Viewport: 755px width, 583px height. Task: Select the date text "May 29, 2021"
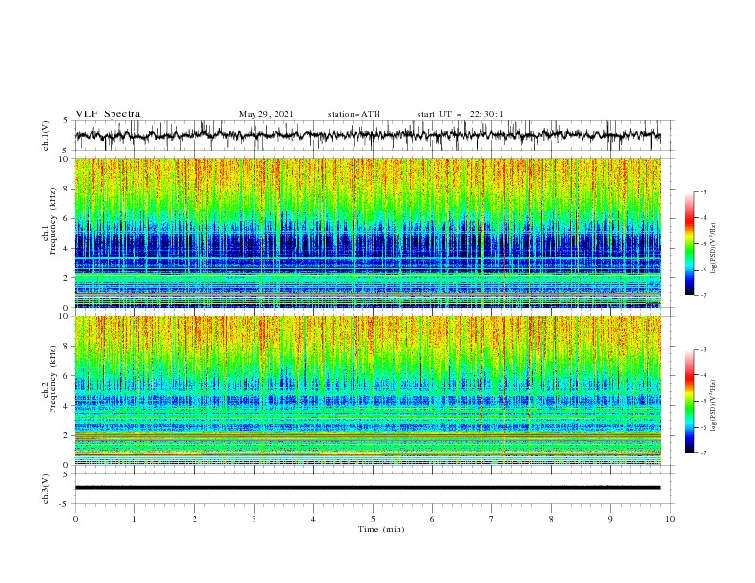coord(266,114)
